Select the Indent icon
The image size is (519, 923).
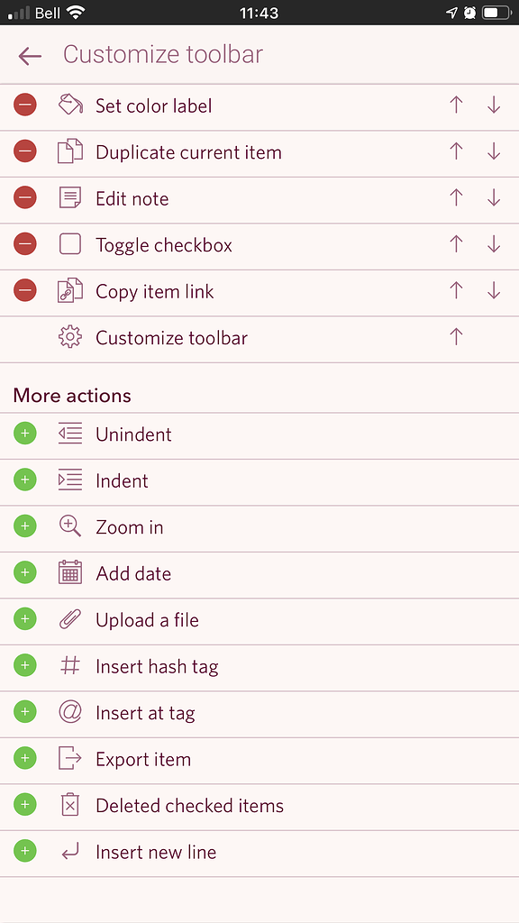click(70, 480)
